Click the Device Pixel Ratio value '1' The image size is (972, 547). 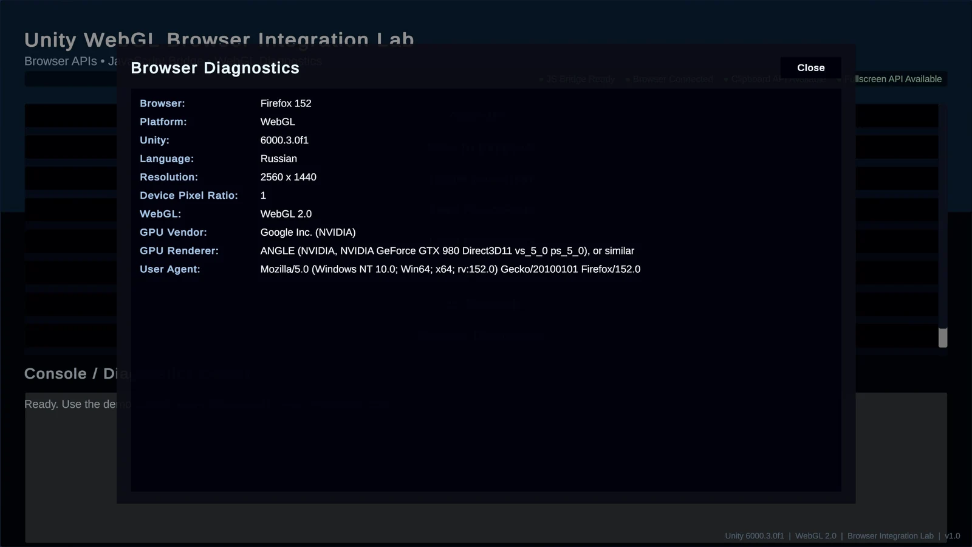[x=263, y=195]
